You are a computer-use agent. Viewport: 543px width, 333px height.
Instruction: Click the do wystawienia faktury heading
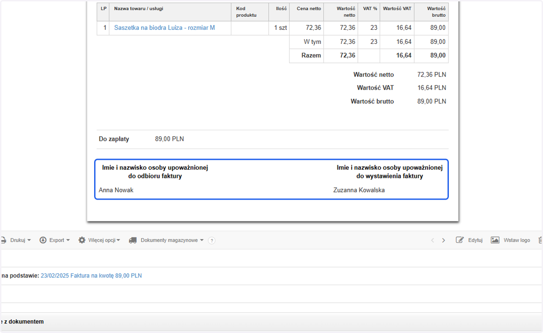tap(390, 176)
